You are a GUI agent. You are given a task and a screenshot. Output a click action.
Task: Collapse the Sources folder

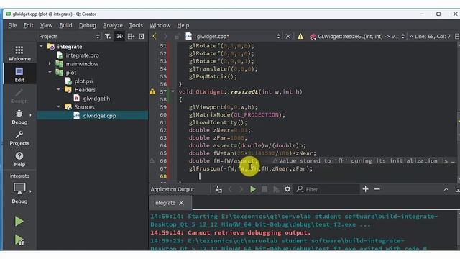tap(58, 107)
